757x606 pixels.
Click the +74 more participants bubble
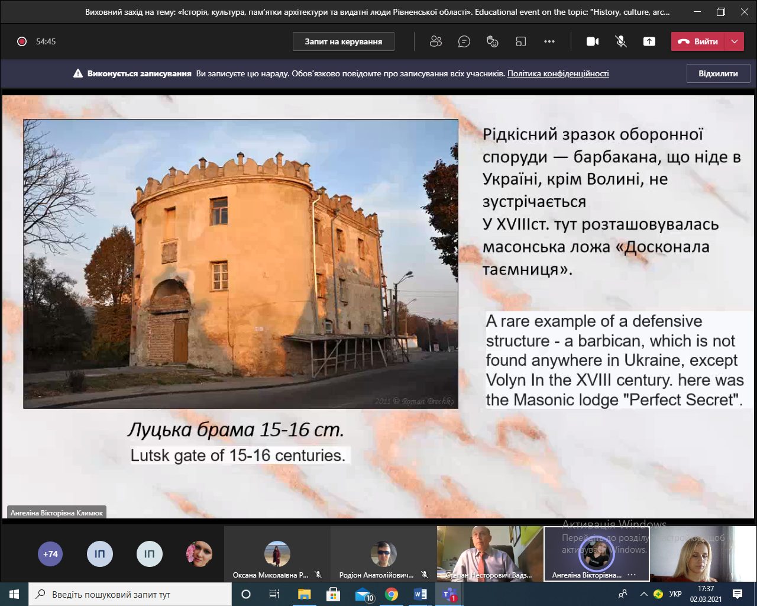[x=50, y=555]
